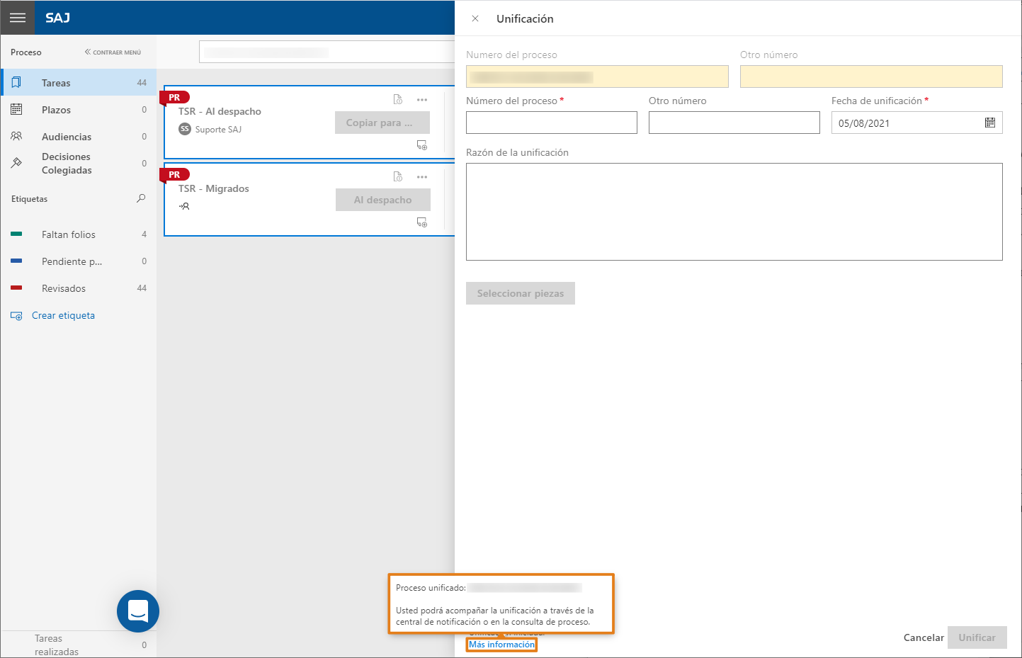Image resolution: width=1022 pixels, height=658 pixels.
Task: Click the Audiencias people icon
Action: point(16,136)
